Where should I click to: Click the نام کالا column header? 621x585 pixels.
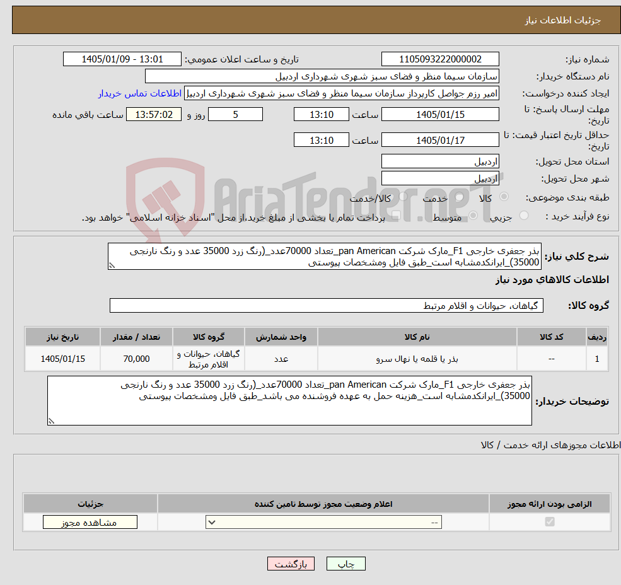417,337
